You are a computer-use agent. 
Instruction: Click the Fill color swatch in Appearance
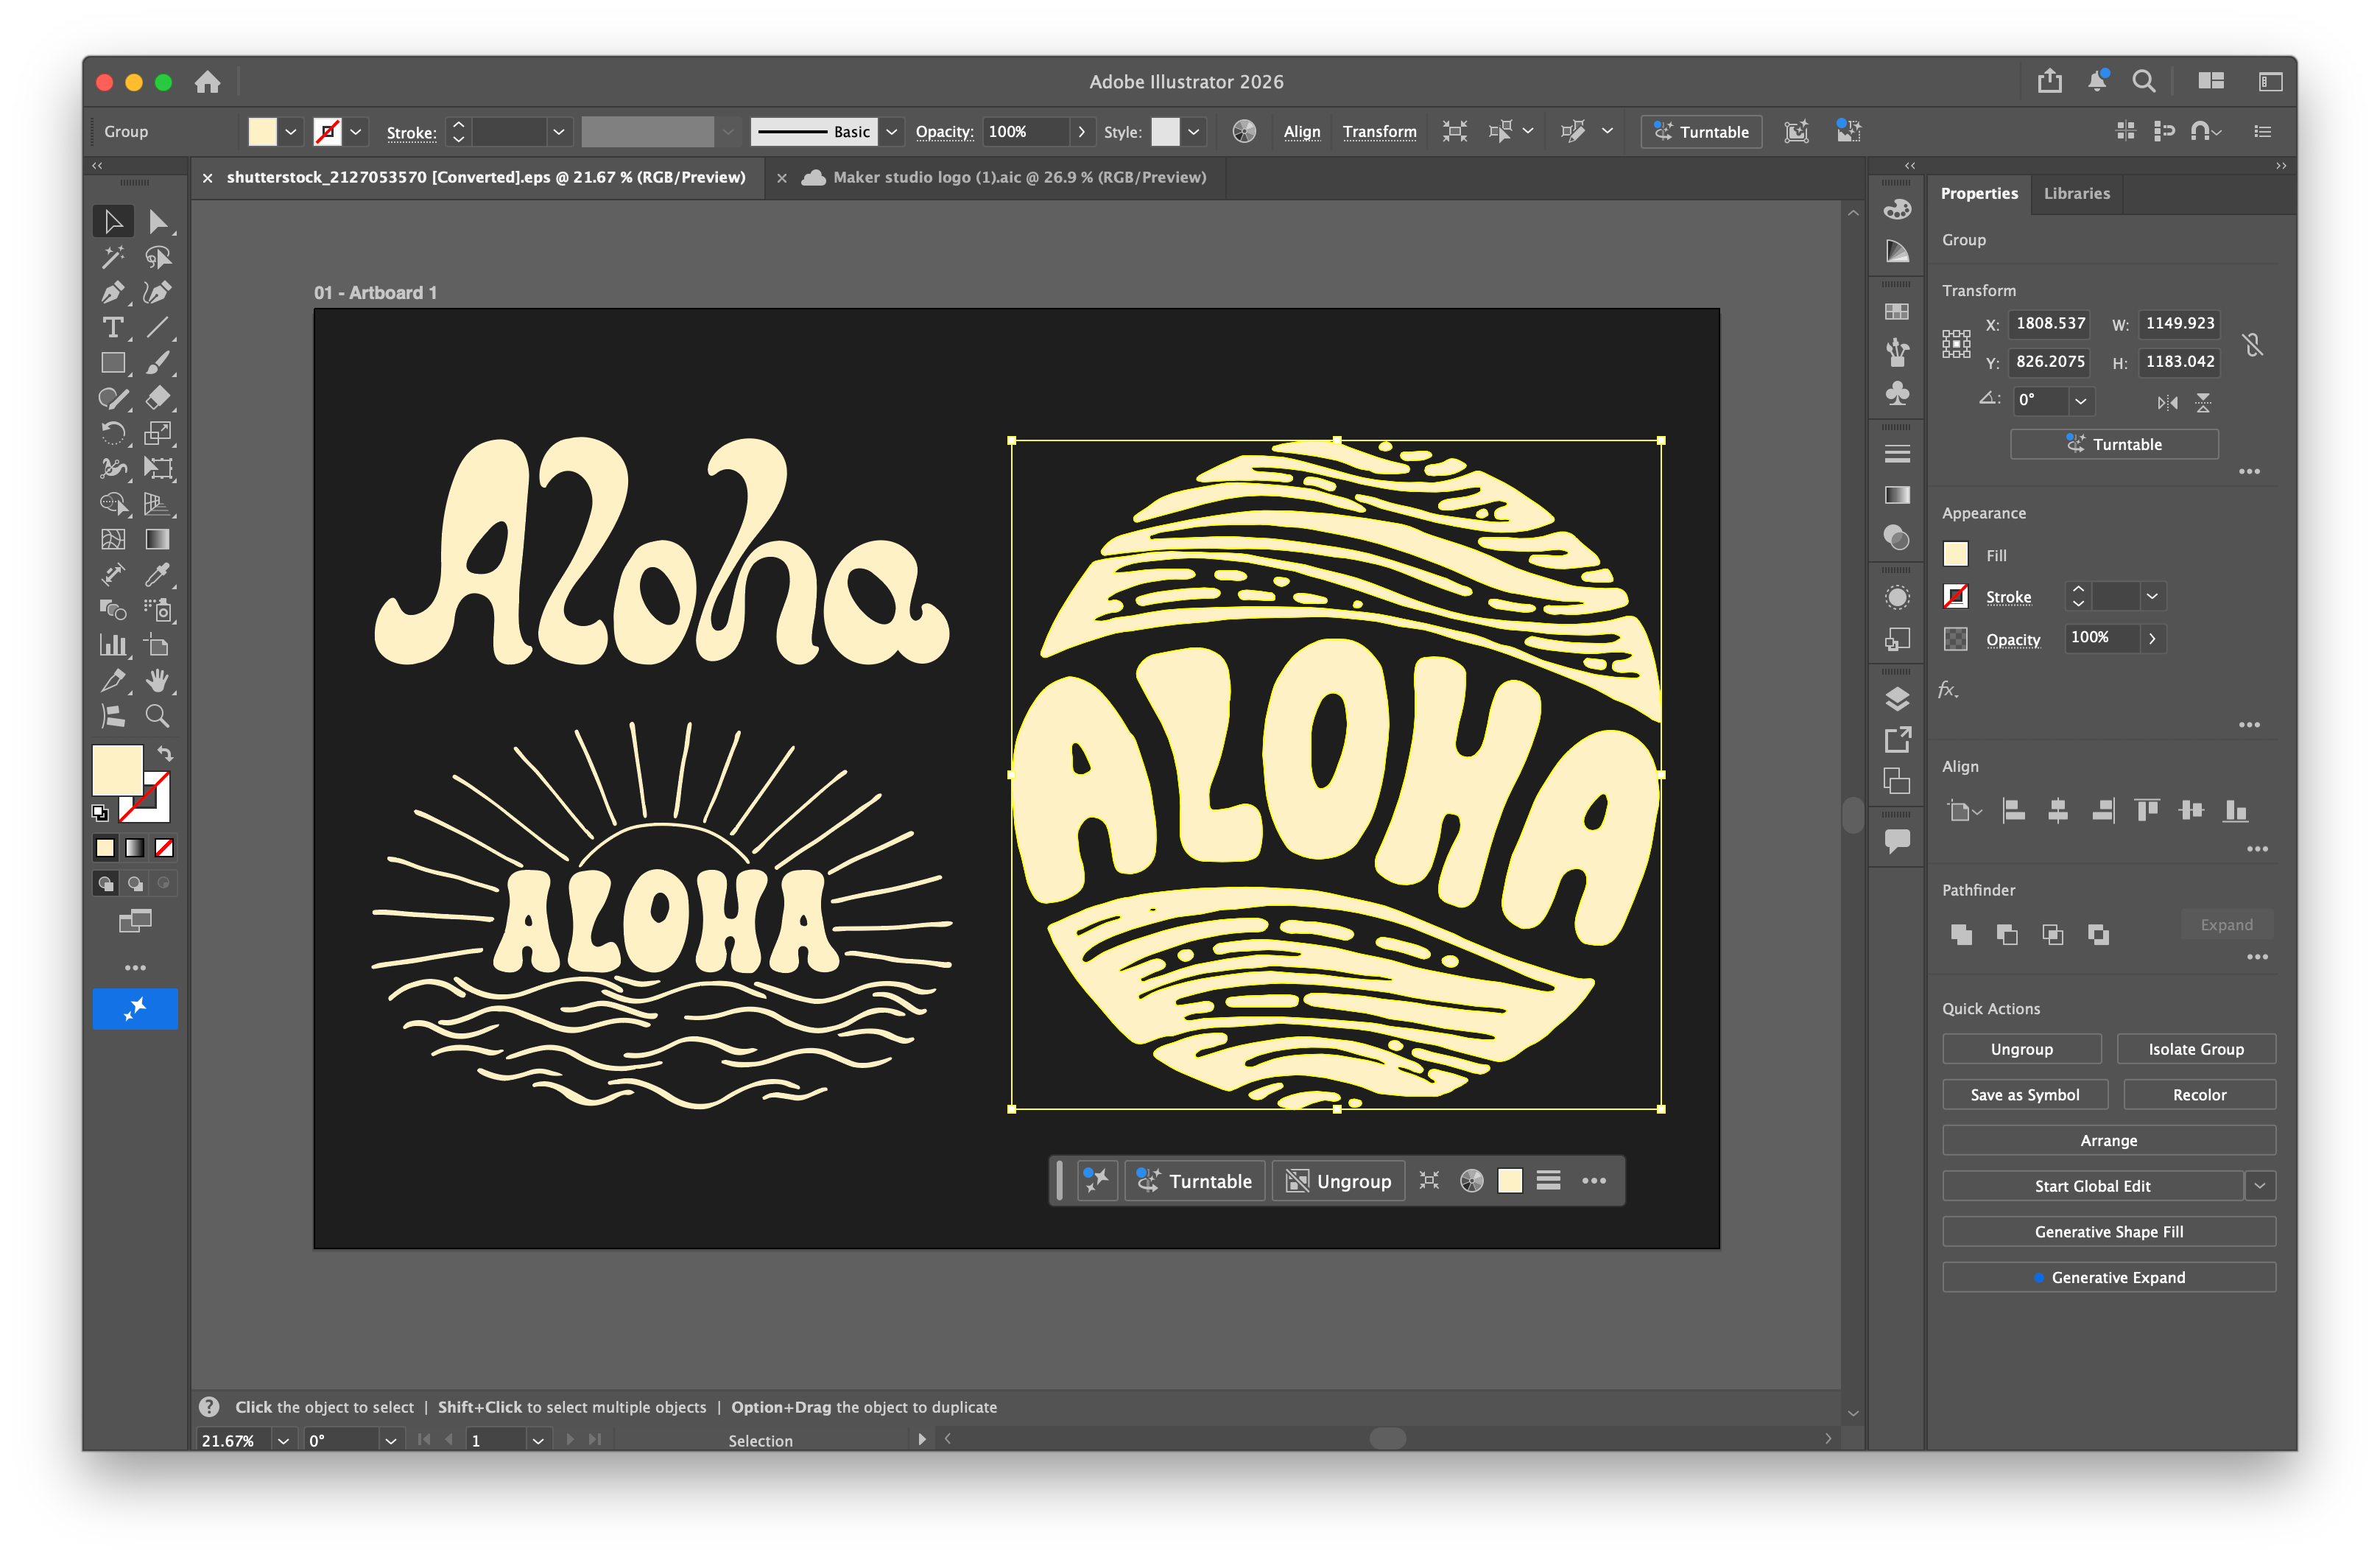[1956, 554]
